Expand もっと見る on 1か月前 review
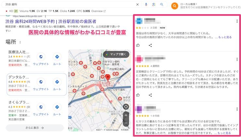The image size is (241, 137). (224, 133)
